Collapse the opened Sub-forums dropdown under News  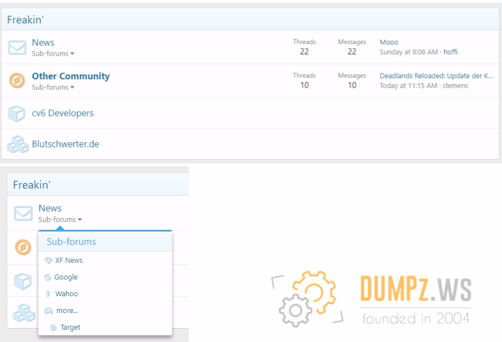coord(60,220)
